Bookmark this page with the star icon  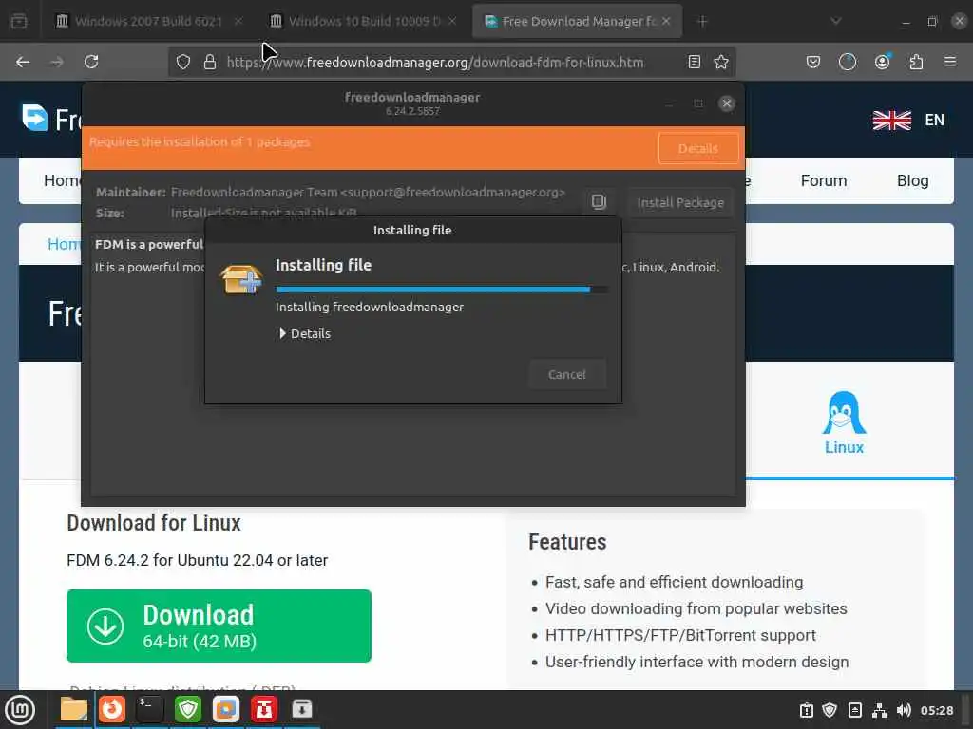click(x=721, y=62)
